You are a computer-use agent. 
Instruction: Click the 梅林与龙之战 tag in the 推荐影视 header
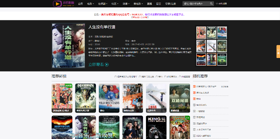(146, 77)
